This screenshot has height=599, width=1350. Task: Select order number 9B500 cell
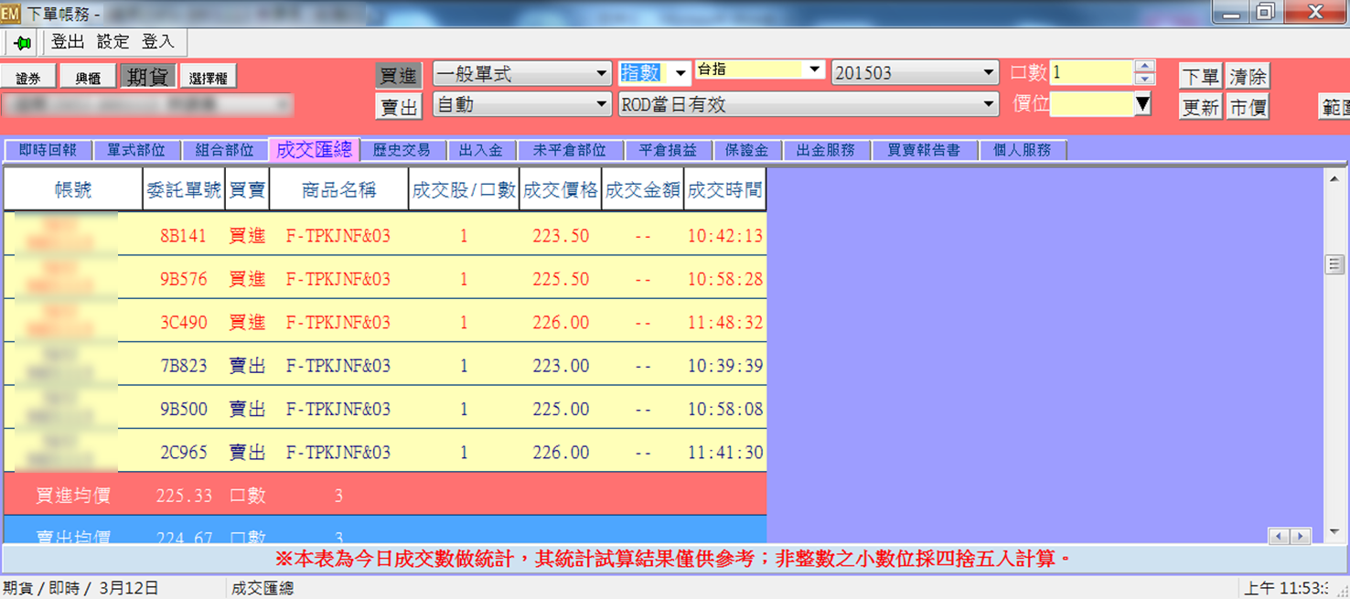pyautogui.click(x=184, y=409)
